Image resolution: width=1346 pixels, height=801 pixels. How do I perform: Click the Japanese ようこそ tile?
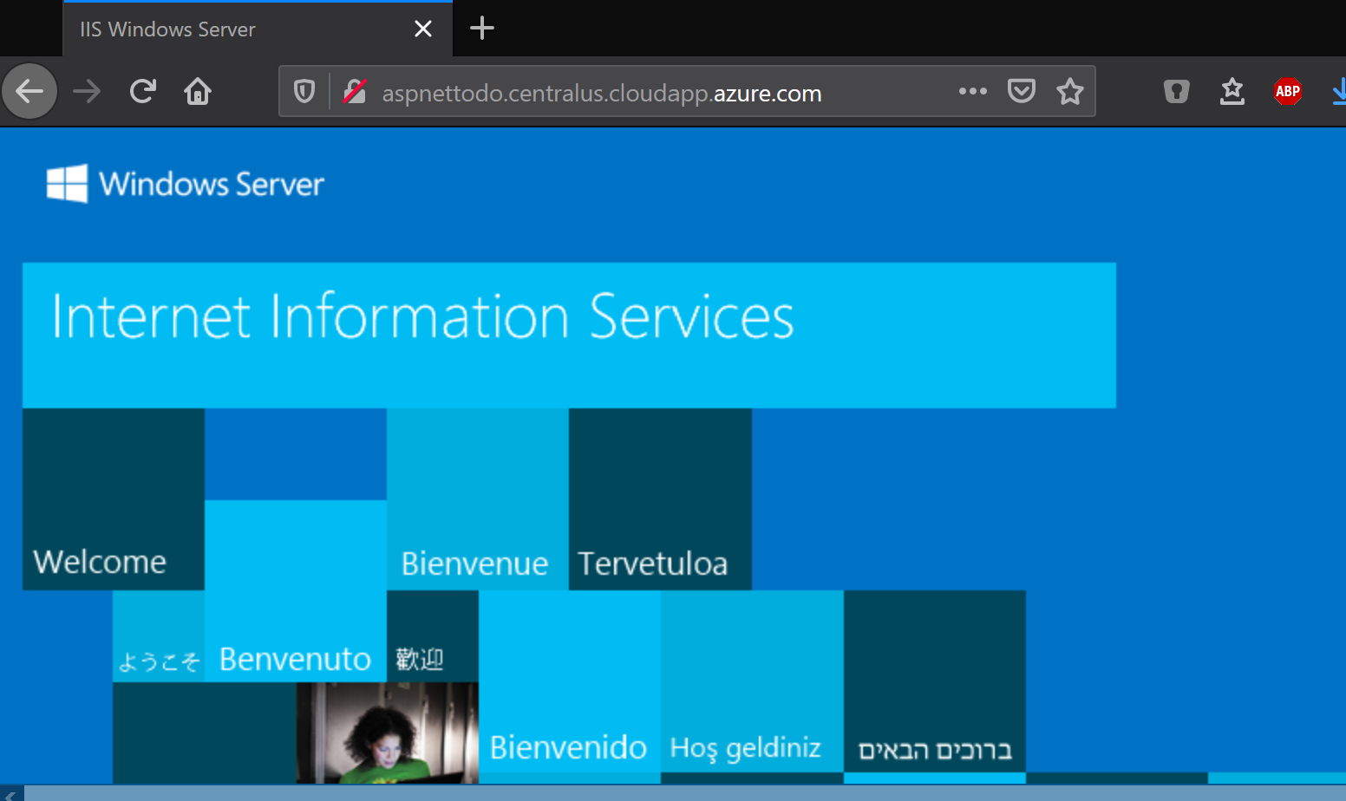tap(159, 636)
